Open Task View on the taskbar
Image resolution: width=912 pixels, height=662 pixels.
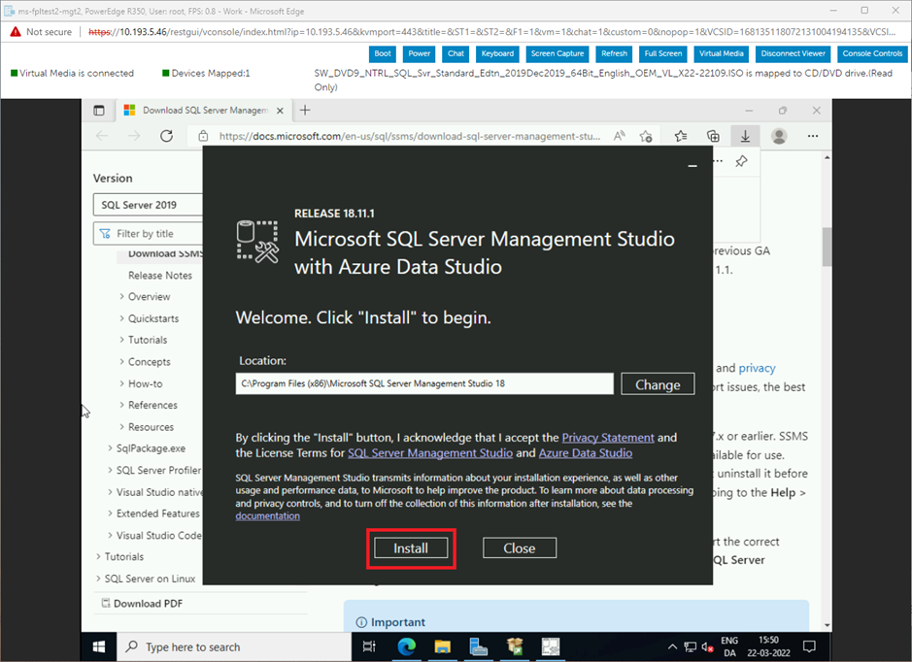[x=369, y=646]
